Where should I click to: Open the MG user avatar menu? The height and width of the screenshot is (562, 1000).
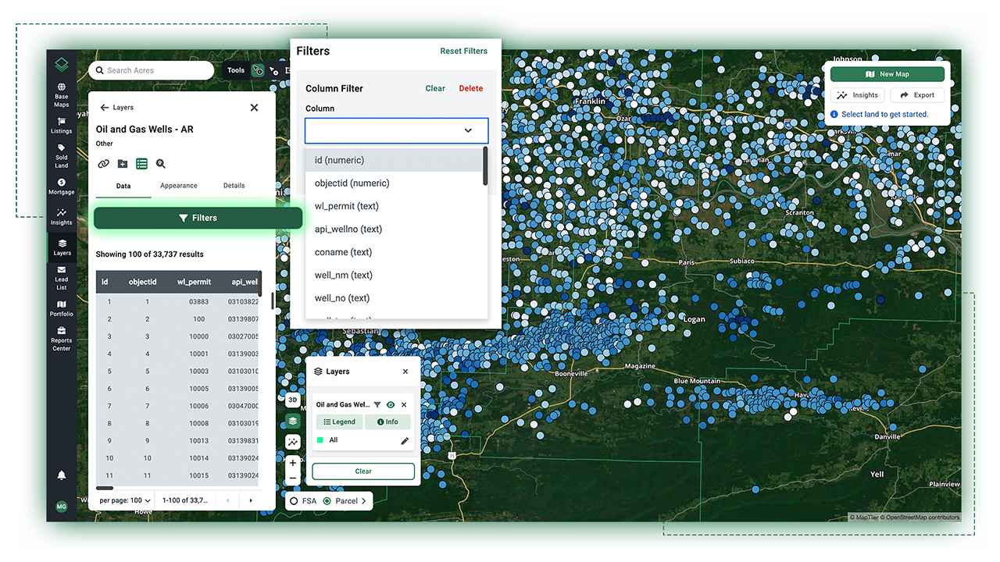62,507
